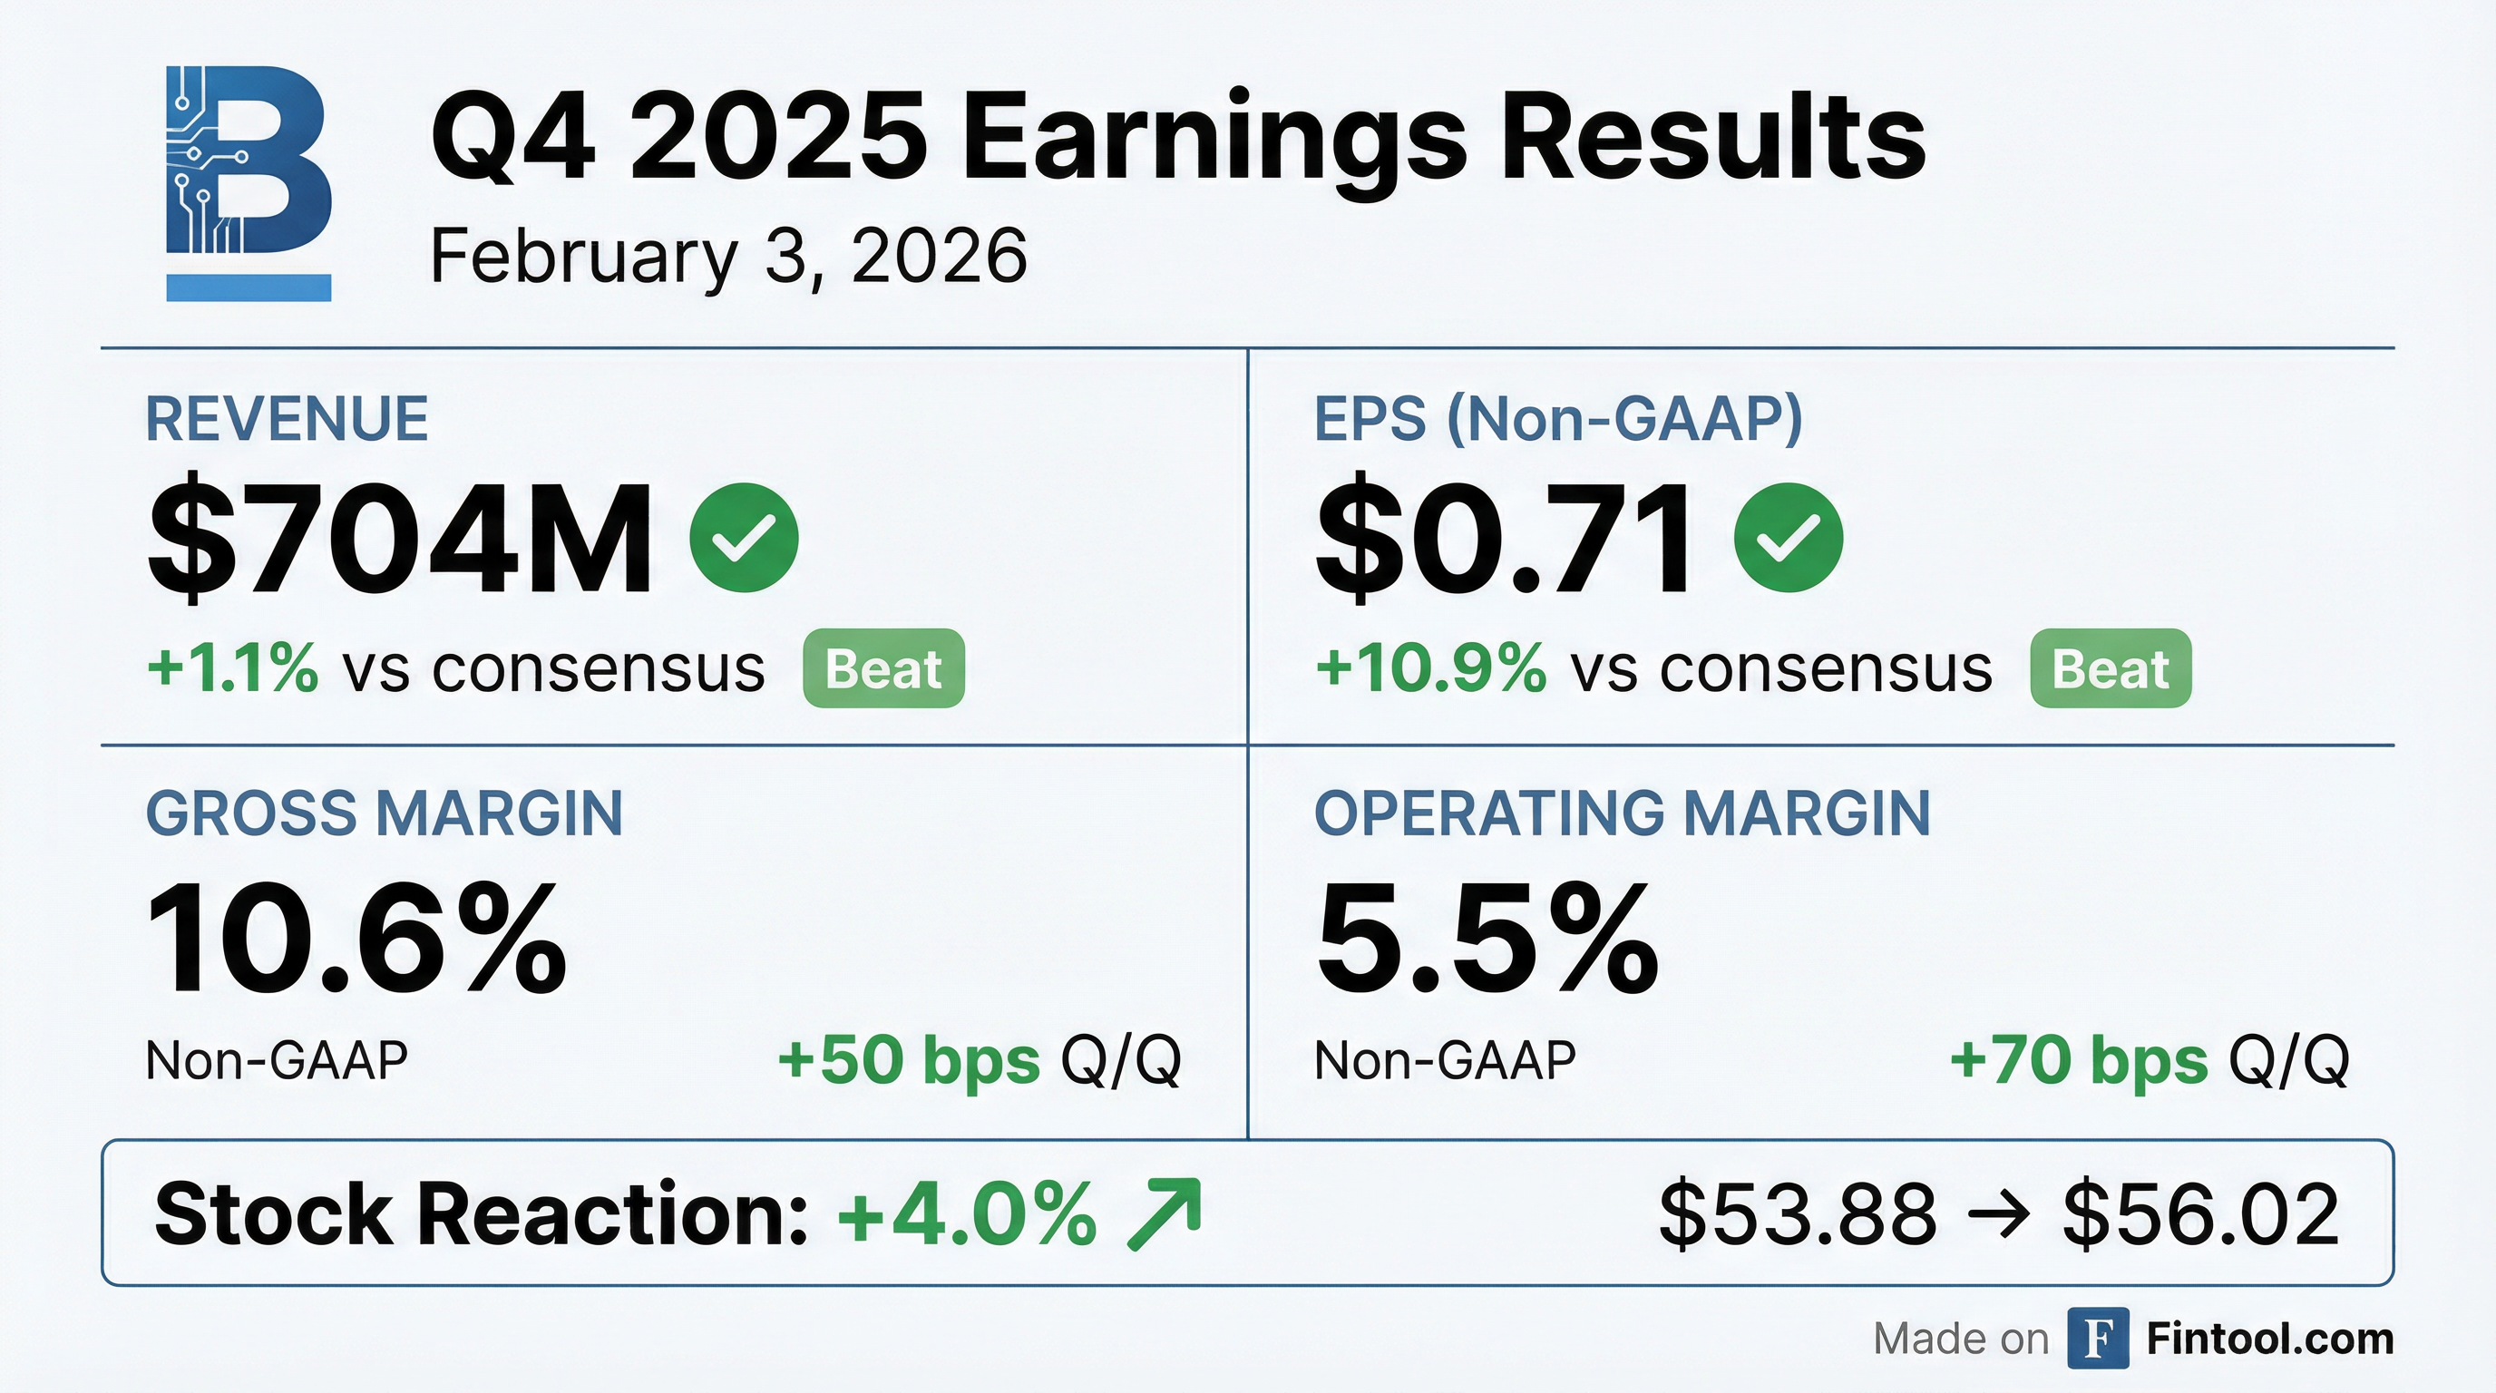Click the arrow between $53.88 and $56.02
The image size is (2496, 1393).
pyautogui.click(x=1999, y=1214)
